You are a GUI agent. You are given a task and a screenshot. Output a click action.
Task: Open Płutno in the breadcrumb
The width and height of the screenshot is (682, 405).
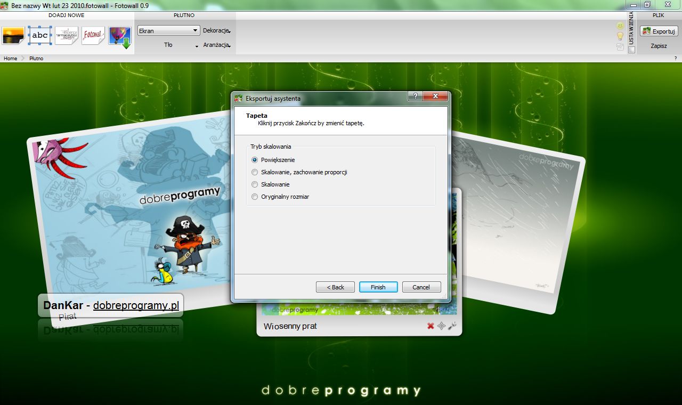36,59
